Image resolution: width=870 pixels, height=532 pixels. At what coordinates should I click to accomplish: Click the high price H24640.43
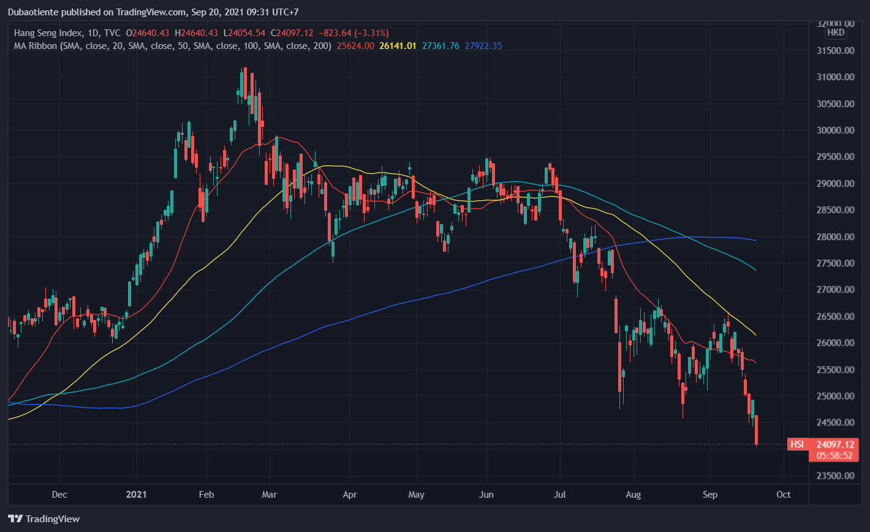[x=196, y=33]
